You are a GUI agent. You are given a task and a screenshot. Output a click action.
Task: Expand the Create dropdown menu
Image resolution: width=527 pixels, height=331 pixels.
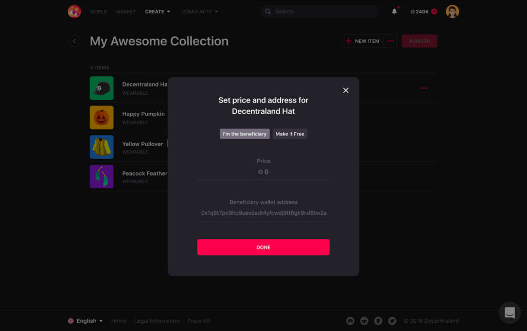(157, 11)
